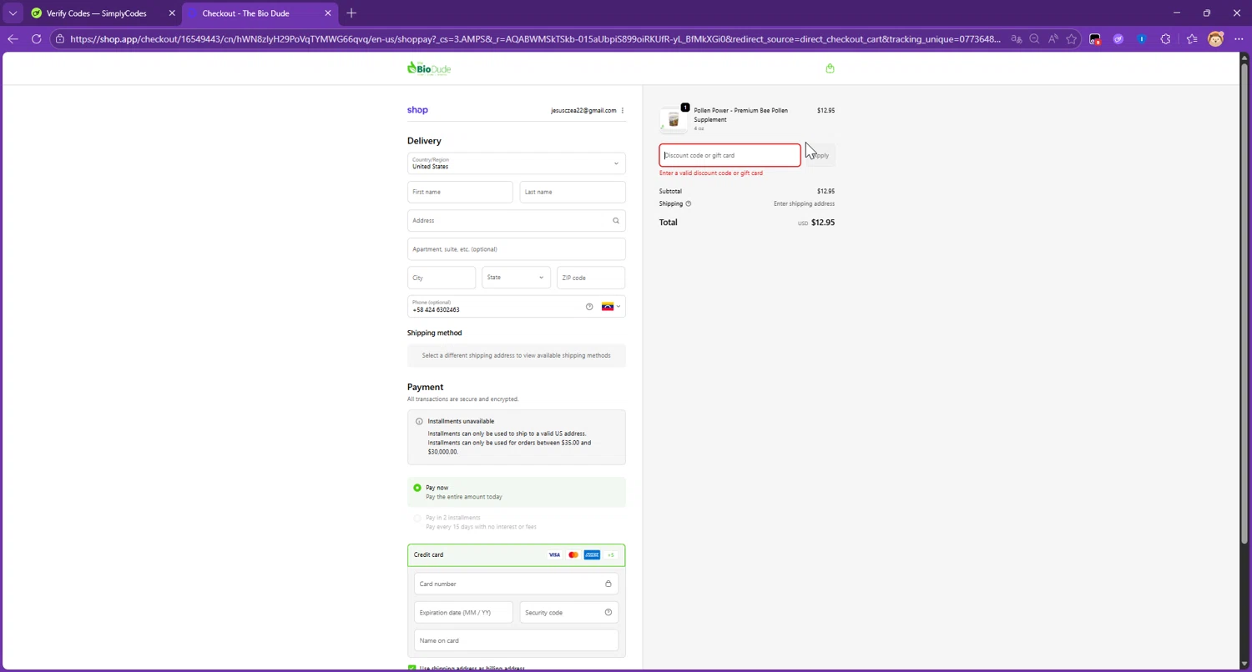Viewport: 1252px width, 672px height.
Task: Bookmark page with star icon
Action: click(x=1072, y=39)
